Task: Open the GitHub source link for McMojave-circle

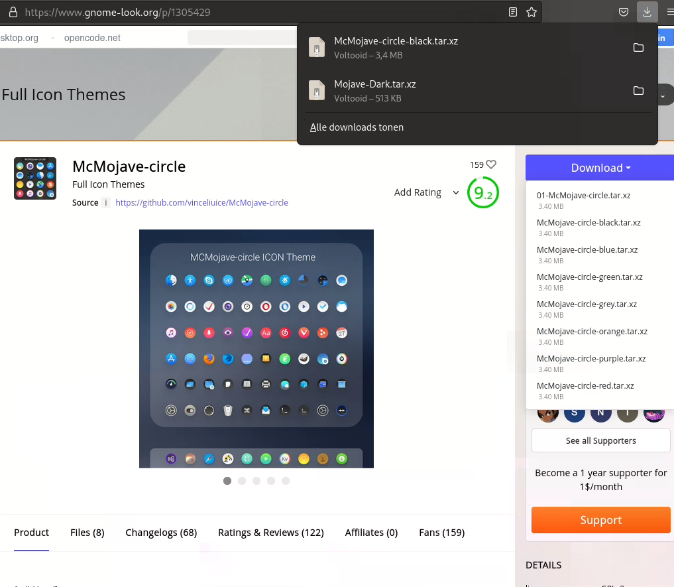Action: (201, 203)
